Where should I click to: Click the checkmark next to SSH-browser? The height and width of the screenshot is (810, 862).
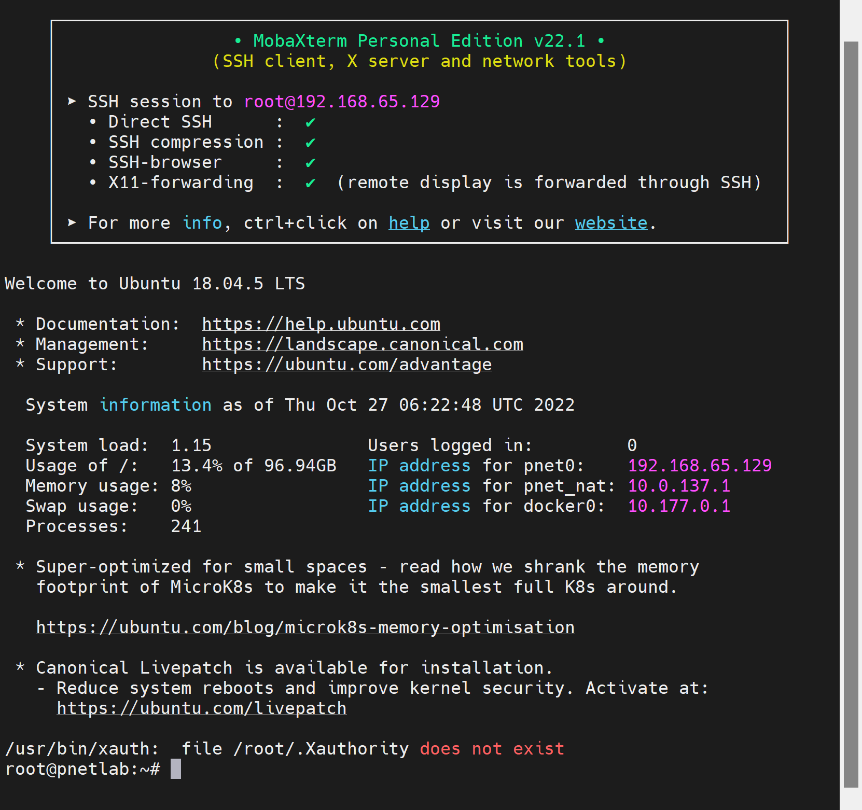[x=310, y=163]
